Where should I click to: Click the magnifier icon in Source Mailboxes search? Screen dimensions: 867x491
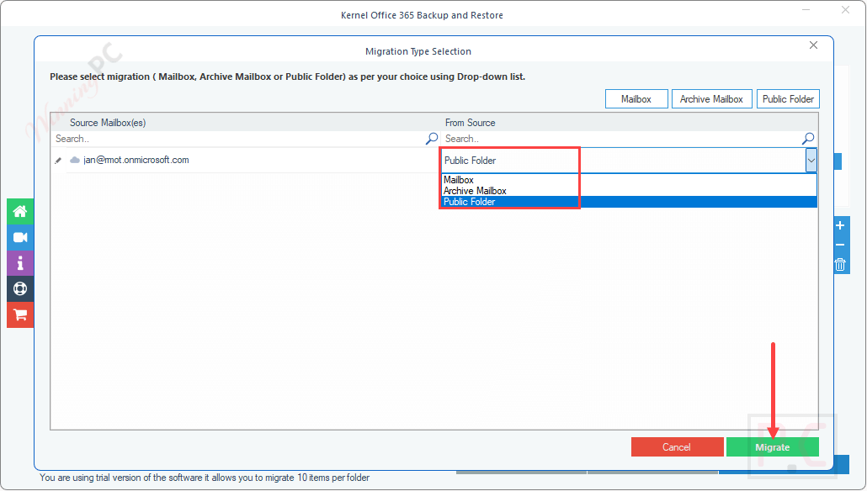pos(431,139)
